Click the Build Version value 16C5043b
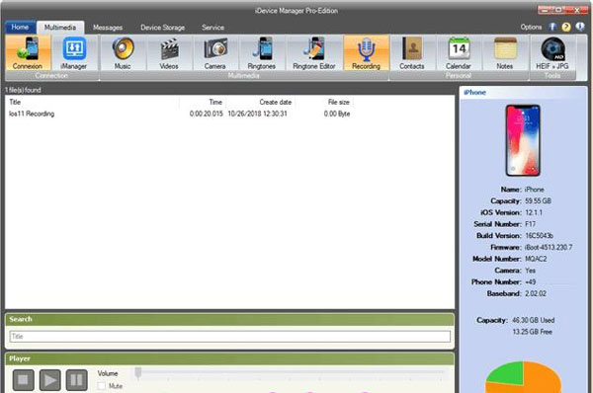Screen dimensions: 593x393 coord(539,235)
